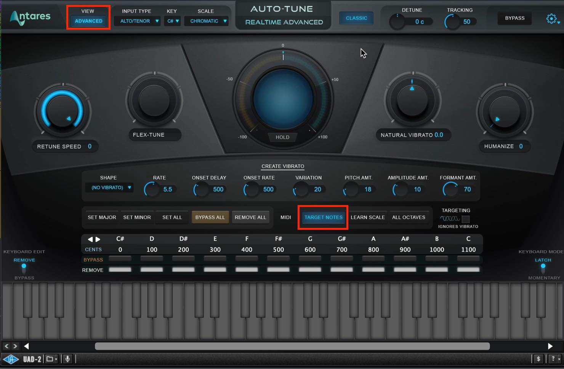Viewport: 564px width, 369px height.
Task: Toggle the Keyboard Edit Remove/Bypass switch
Action: (x=24, y=269)
